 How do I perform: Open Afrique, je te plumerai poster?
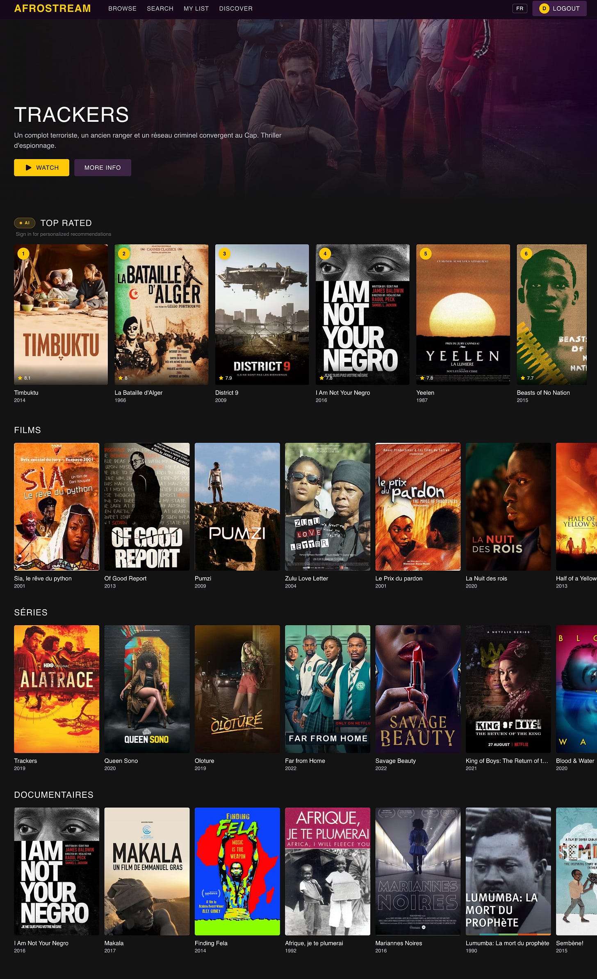point(328,871)
